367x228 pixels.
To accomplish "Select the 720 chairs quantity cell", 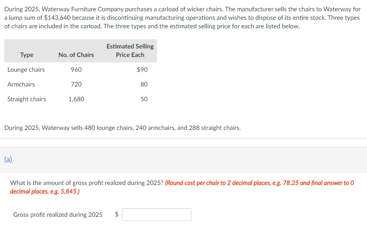I will coord(76,84).
